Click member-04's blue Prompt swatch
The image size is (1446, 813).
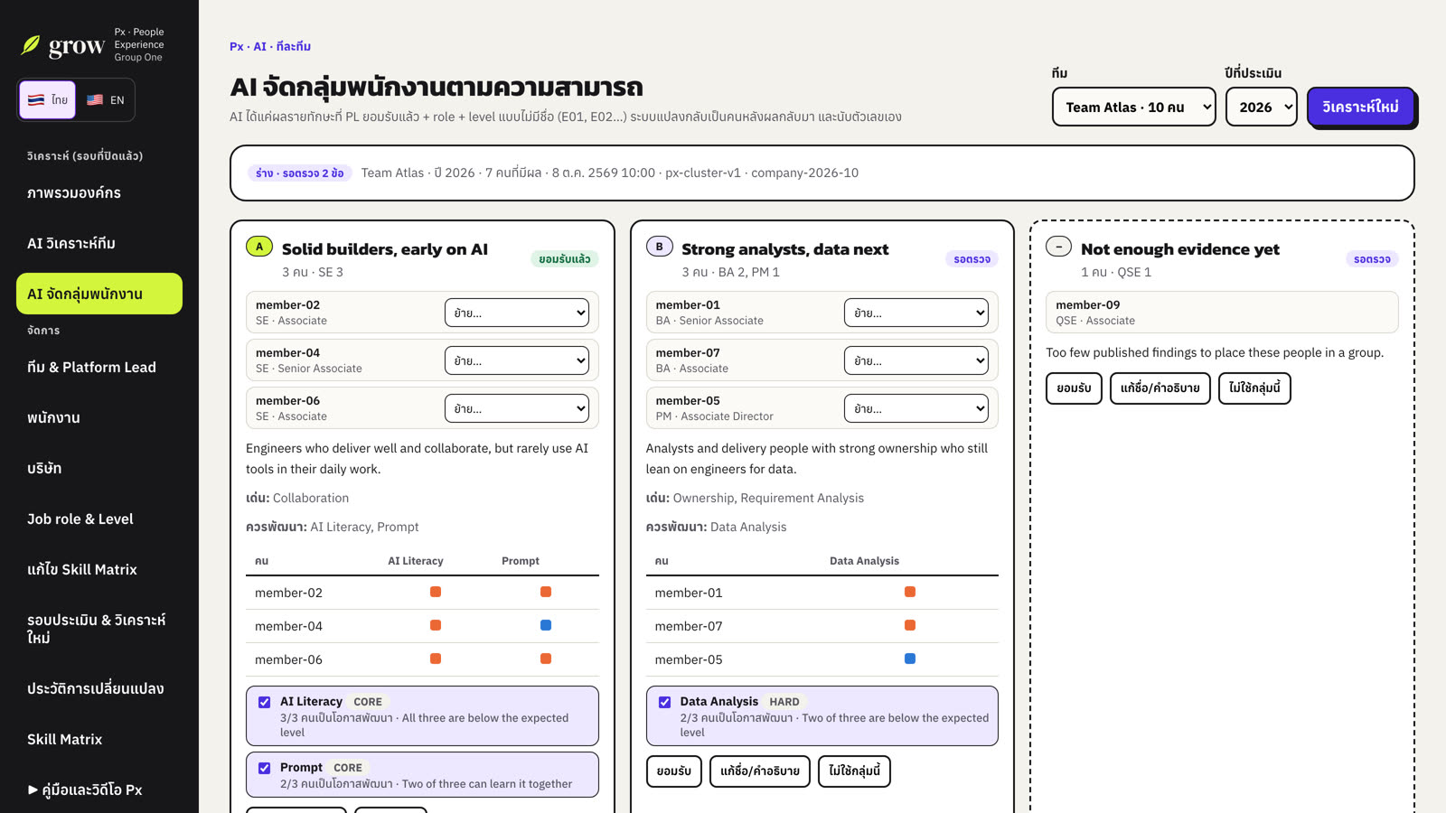pyautogui.click(x=546, y=625)
